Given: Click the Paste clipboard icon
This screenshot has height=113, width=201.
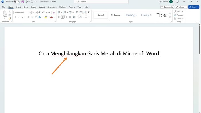Looking at the screenshot, I should [5, 13].
